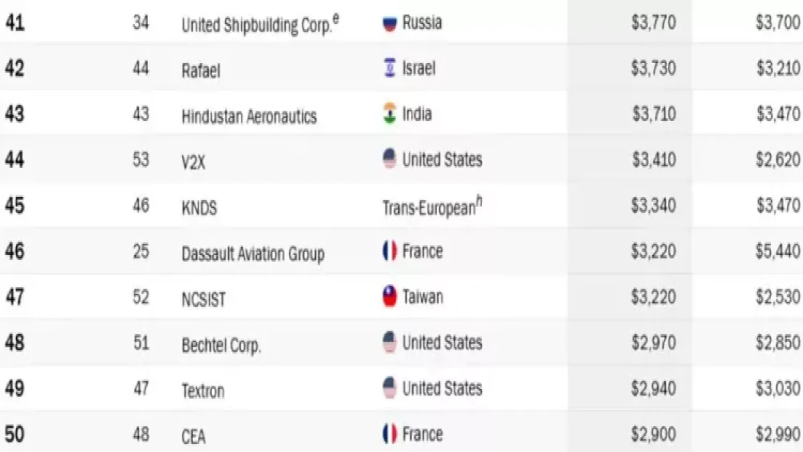
Task: Click the Taiwan flag icon
Action: (x=389, y=297)
